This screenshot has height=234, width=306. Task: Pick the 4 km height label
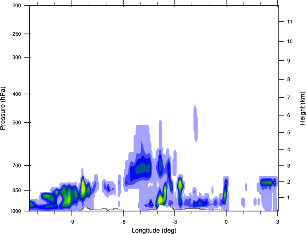[x=289, y=149]
